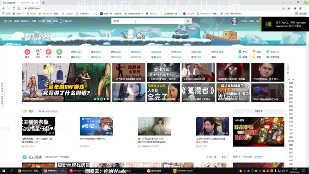309x174 pixels.
Task: Select the 舞蹈 category
Action: tap(113, 52)
